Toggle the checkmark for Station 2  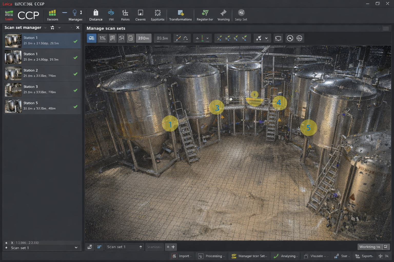tap(75, 74)
